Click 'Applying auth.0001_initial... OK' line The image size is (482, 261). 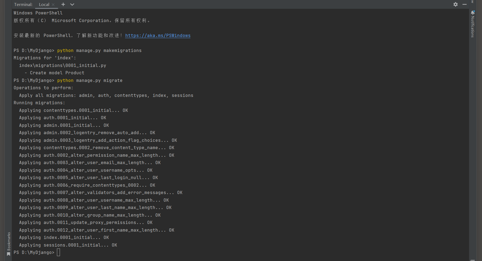(x=63, y=118)
